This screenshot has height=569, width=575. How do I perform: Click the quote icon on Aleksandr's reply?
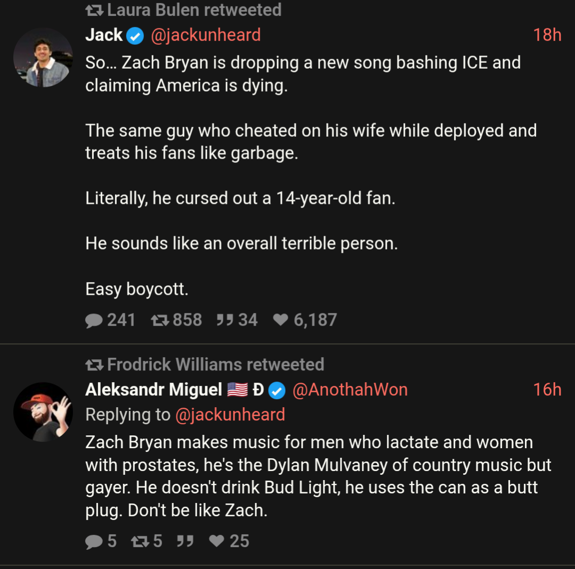[184, 541]
